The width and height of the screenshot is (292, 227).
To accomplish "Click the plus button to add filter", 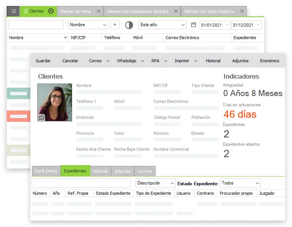I will point(115,25).
